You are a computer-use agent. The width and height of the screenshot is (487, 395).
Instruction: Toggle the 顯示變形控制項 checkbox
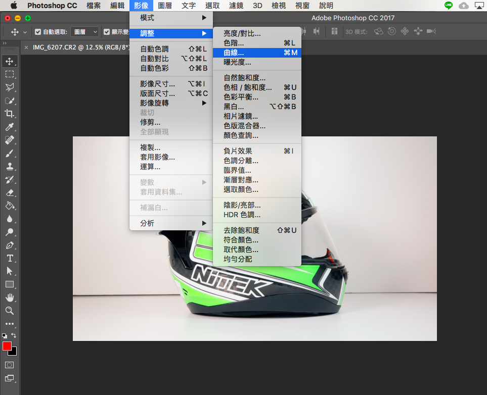pyautogui.click(x=107, y=32)
